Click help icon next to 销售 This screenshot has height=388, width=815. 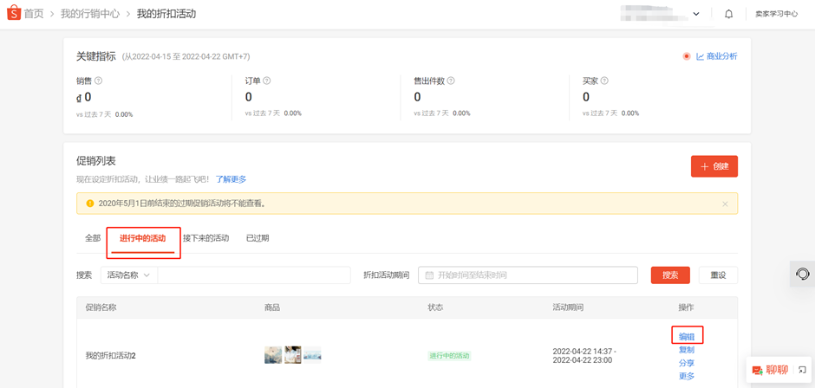coord(99,81)
